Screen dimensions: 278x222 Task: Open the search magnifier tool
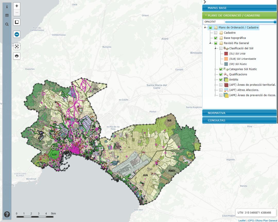pyautogui.click(x=7, y=24)
